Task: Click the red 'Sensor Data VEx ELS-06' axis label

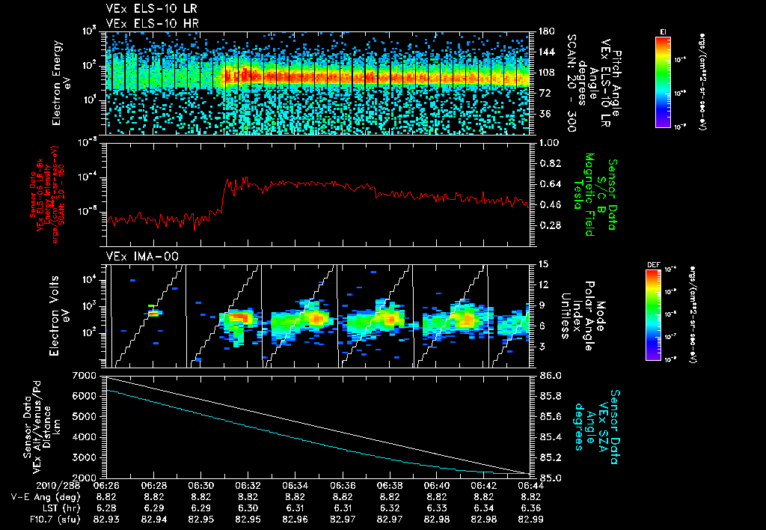Action: click(47, 195)
